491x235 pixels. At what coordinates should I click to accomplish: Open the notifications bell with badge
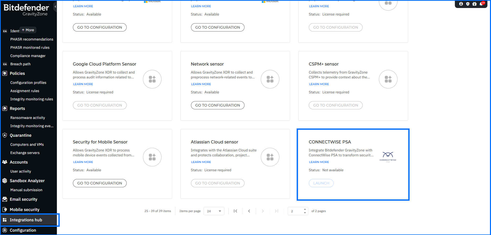pyautogui.click(x=481, y=4)
